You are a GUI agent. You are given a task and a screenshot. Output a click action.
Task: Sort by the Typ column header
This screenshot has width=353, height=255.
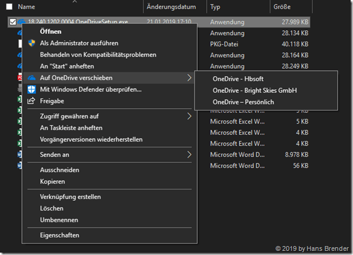click(x=215, y=7)
